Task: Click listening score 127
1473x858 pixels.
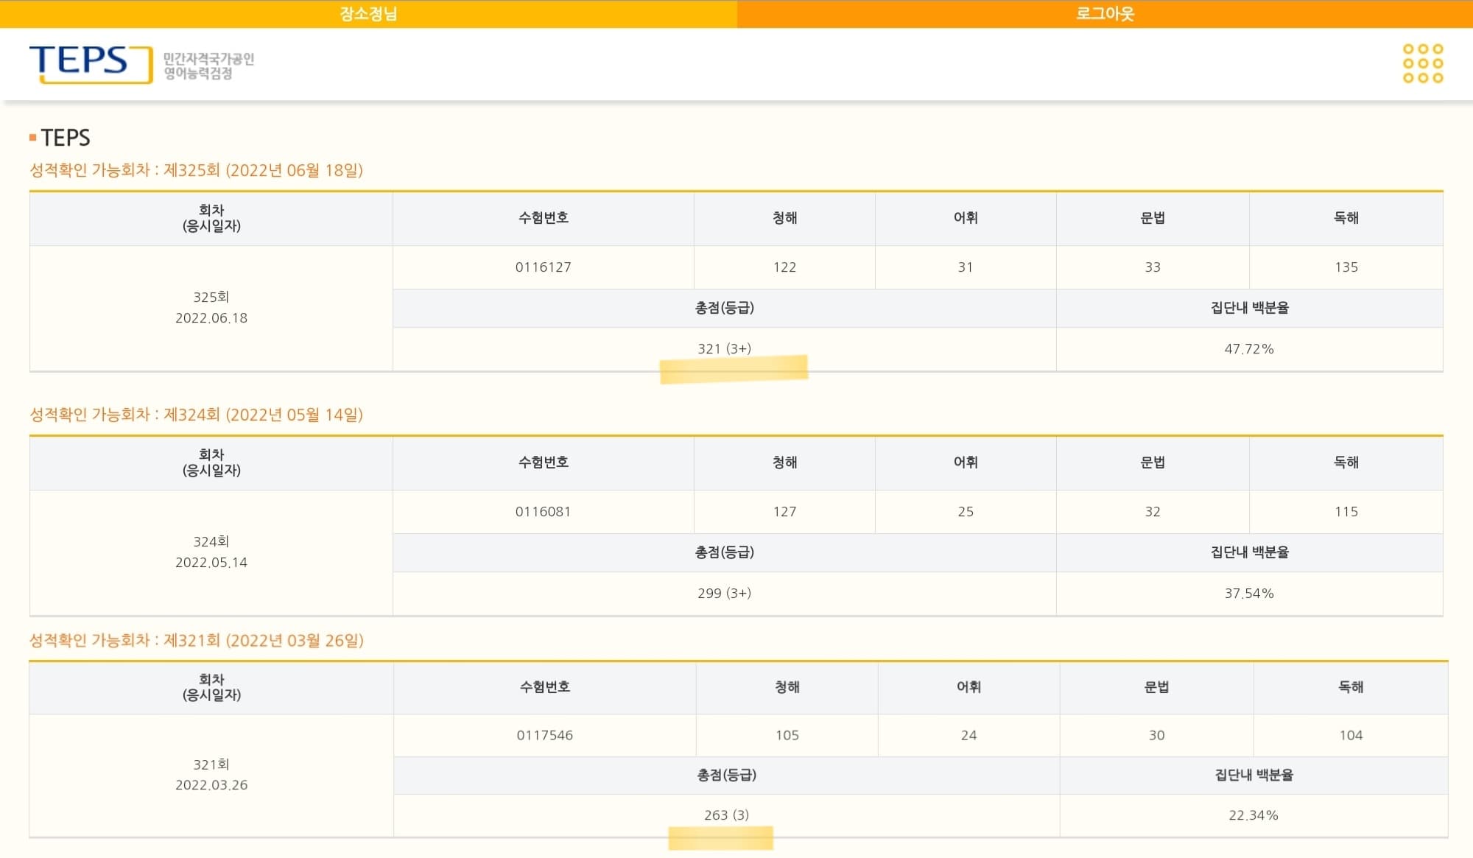Action: [x=784, y=512]
